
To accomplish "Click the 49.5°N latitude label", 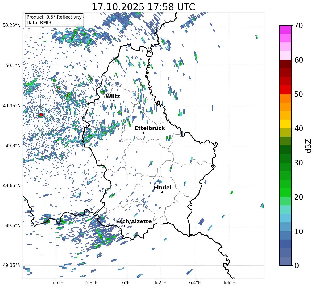I will 13,226.
